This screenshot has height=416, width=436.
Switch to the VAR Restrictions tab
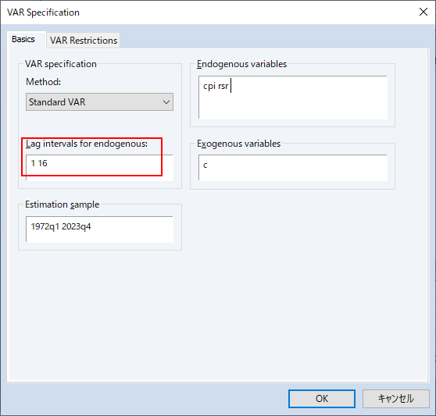coord(84,41)
